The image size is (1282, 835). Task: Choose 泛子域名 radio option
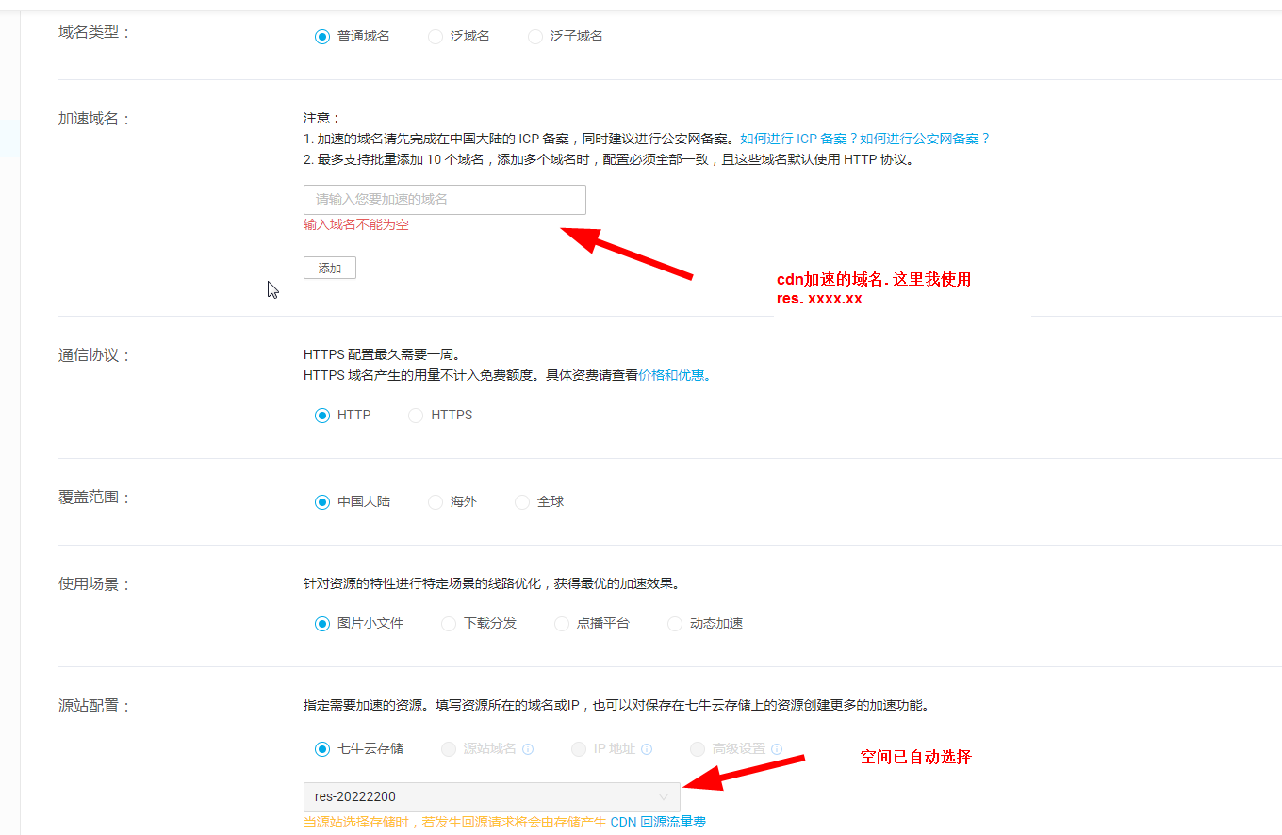coord(535,37)
